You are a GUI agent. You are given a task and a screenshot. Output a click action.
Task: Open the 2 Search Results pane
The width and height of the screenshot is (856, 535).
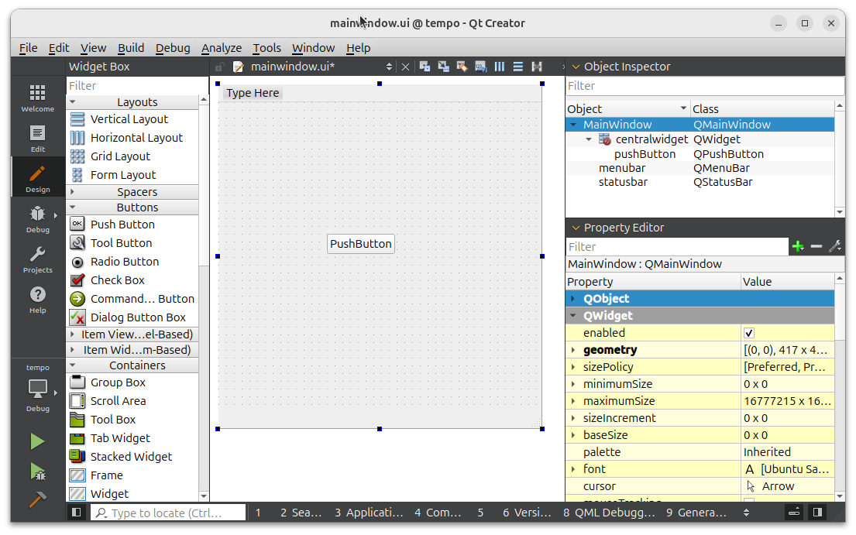[301, 513]
